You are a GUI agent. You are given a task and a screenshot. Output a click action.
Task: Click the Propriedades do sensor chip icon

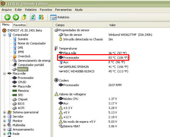(x=56, y=30)
